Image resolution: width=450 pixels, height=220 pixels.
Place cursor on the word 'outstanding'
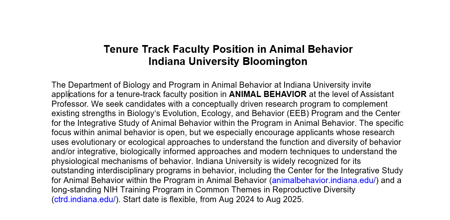pos(73,170)
